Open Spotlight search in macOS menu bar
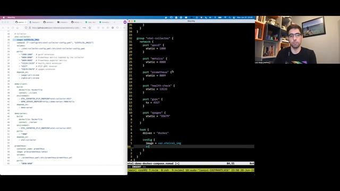 click(229, 18)
